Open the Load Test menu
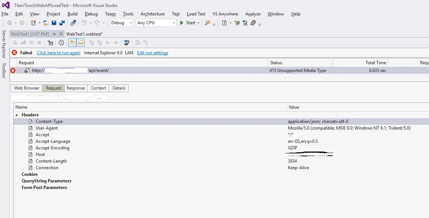The width and height of the screenshot is (429, 218). pyautogui.click(x=196, y=14)
